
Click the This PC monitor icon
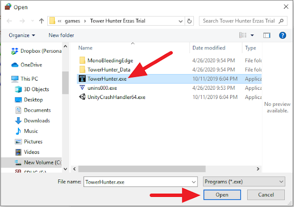[x=15, y=79]
